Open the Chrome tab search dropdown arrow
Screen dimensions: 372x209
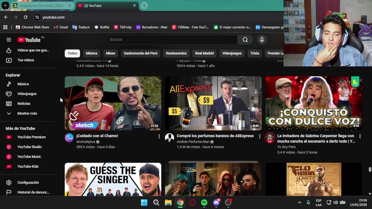(x=5, y=6)
